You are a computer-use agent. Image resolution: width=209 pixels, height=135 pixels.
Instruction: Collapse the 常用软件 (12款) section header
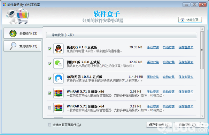[122, 35]
